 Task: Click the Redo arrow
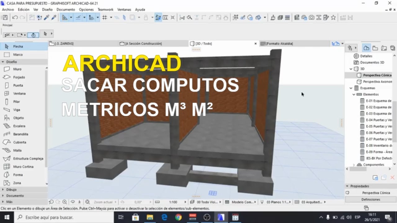(x=22, y=18)
